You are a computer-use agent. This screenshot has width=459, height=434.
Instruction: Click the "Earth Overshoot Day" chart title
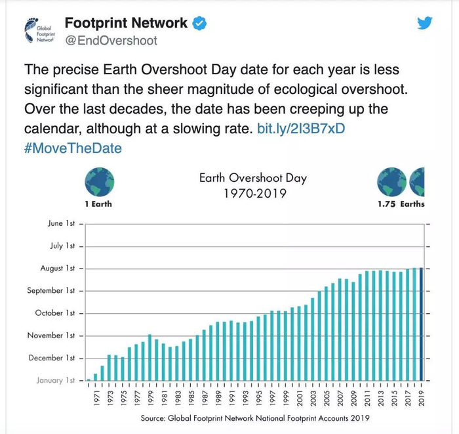[x=252, y=178]
